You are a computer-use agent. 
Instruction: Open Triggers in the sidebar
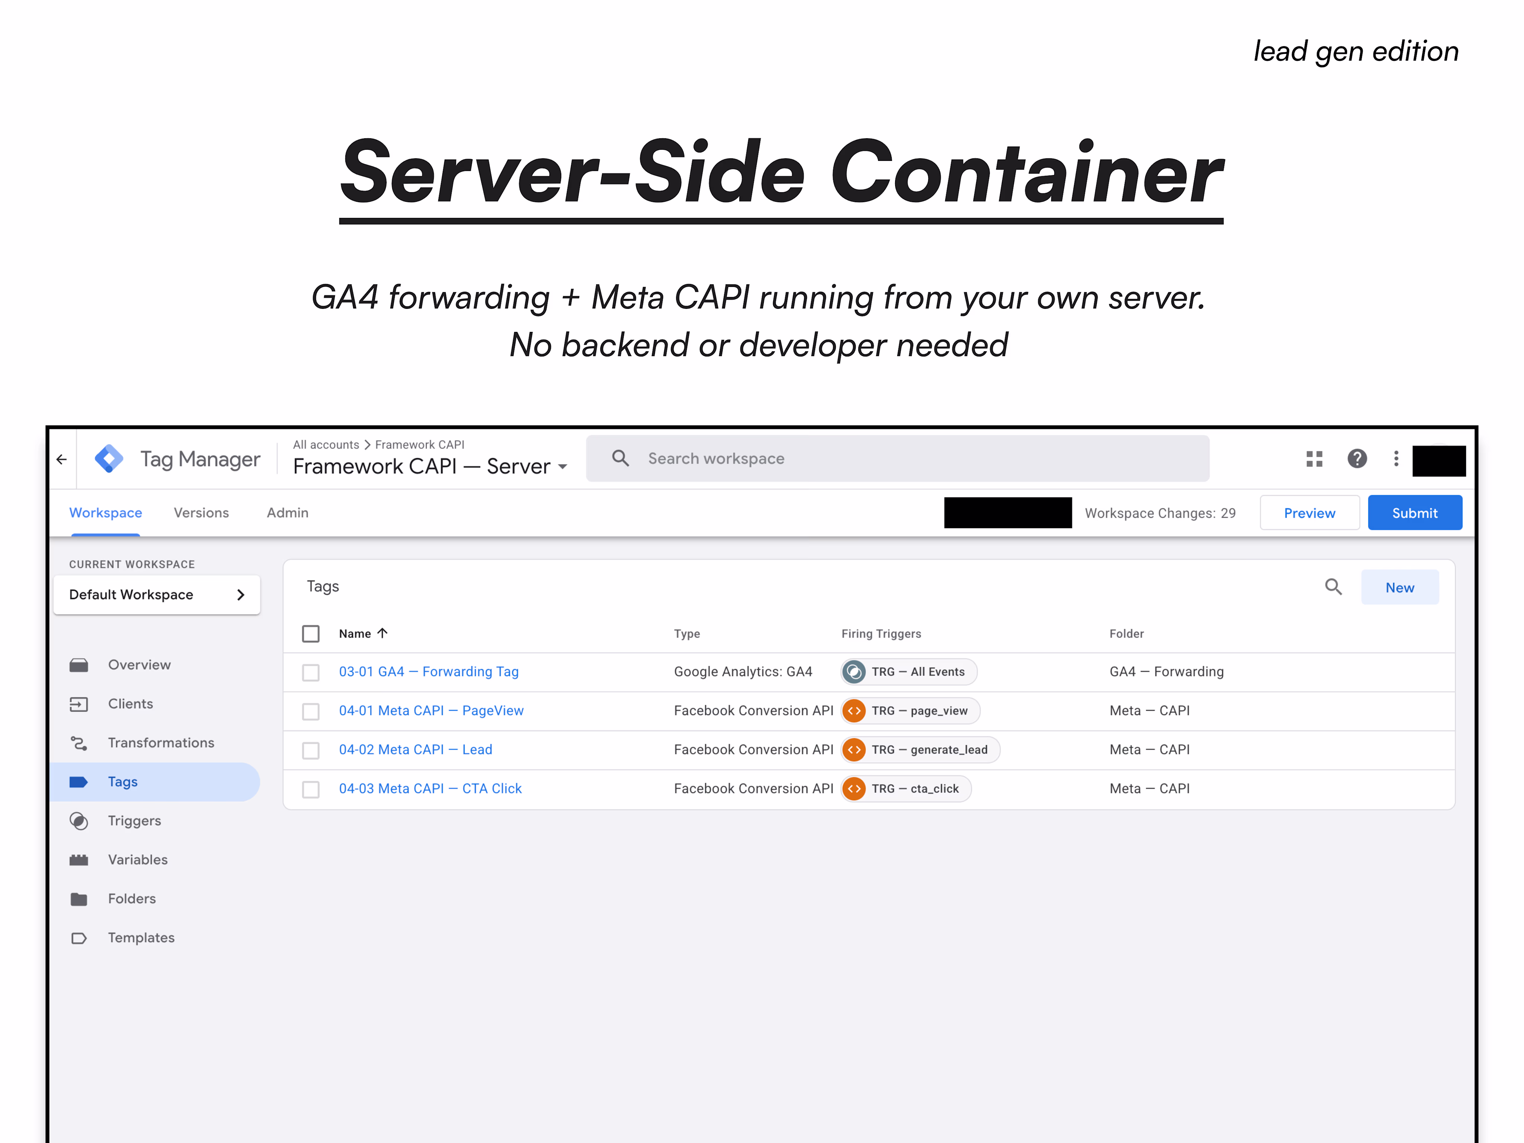click(134, 821)
